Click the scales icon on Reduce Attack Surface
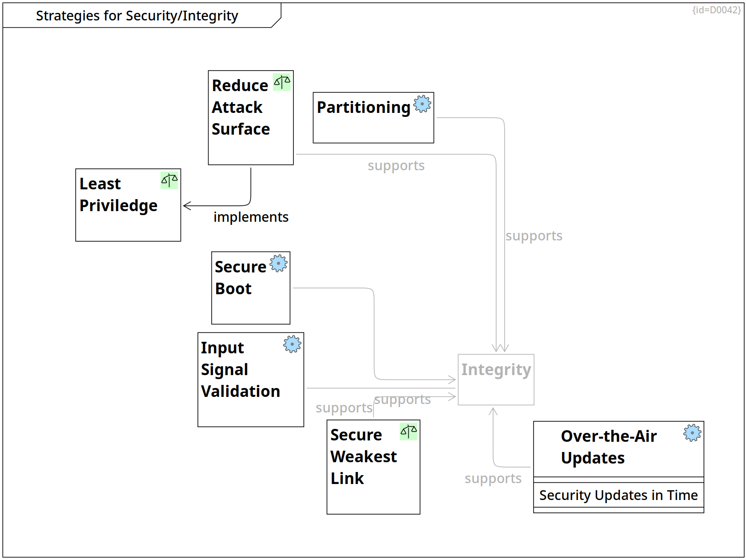The image size is (747, 560). 282,82
